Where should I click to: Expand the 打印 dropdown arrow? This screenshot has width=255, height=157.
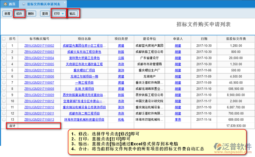63,14
